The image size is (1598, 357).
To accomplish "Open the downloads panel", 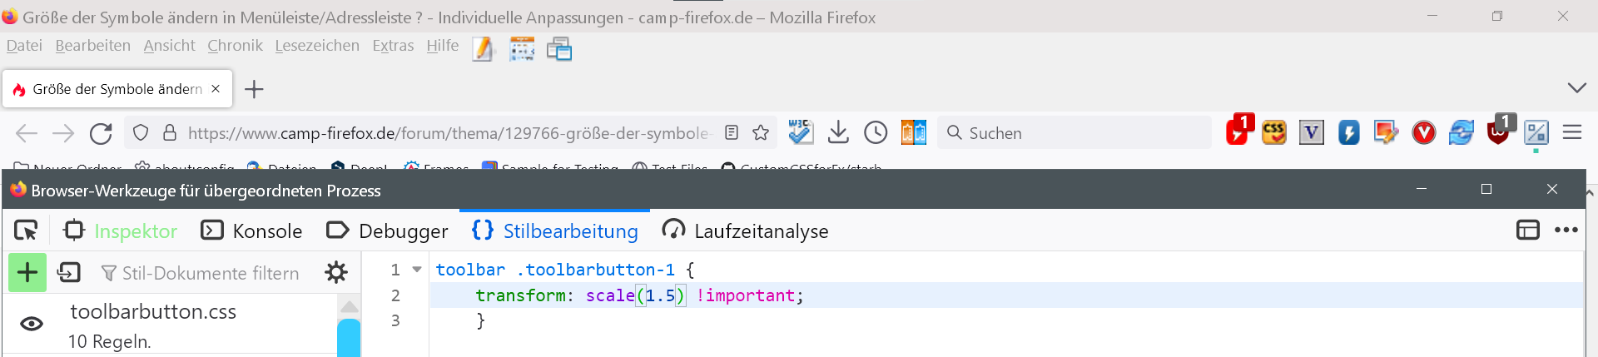I will (838, 133).
